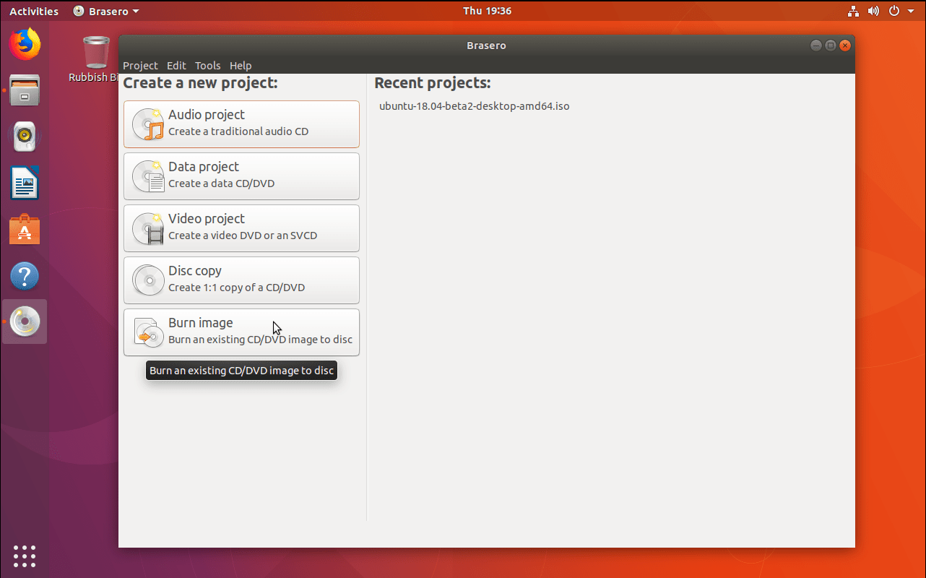Open recent project ubuntu-18.04-beta2-desktop-amd64.iso

pyautogui.click(x=475, y=105)
